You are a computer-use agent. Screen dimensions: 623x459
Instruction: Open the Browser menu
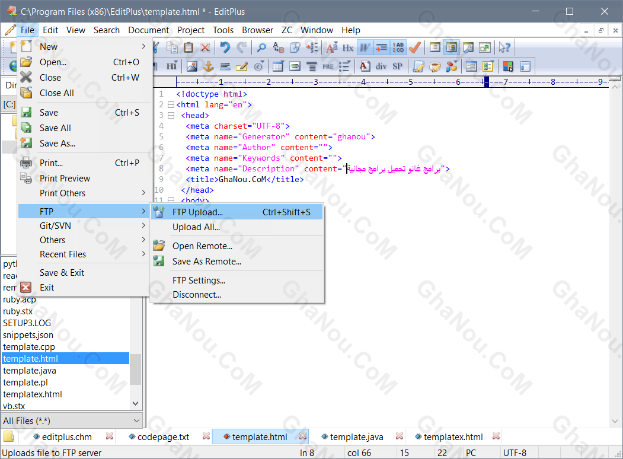click(257, 30)
